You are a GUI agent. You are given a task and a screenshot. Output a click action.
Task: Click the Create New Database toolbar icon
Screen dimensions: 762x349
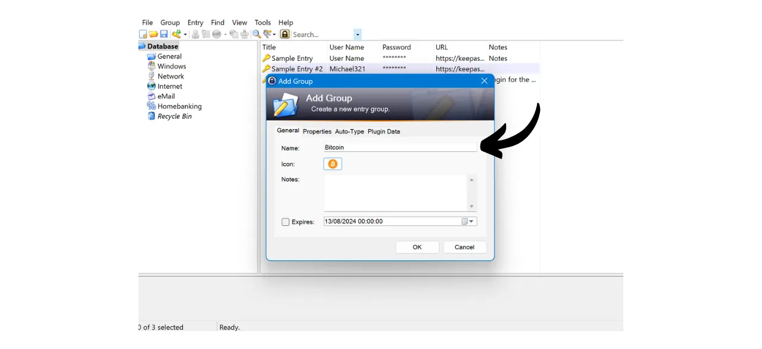143,34
